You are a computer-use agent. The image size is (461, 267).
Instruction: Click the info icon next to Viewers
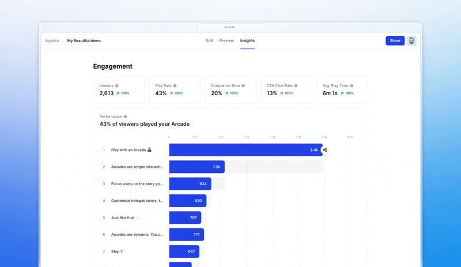coord(117,86)
